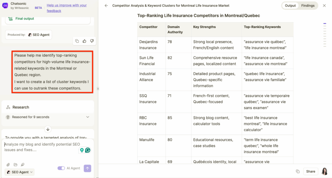Click the green lightbulb icon in prompt box

[x=82, y=150]
